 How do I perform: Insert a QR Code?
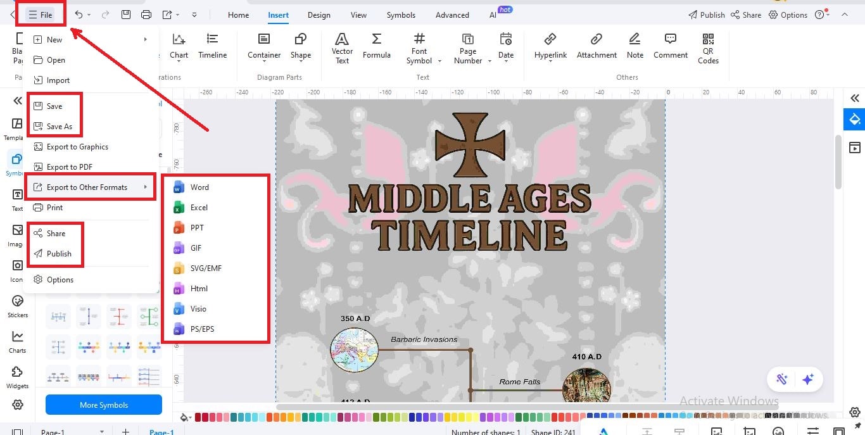pyautogui.click(x=707, y=47)
